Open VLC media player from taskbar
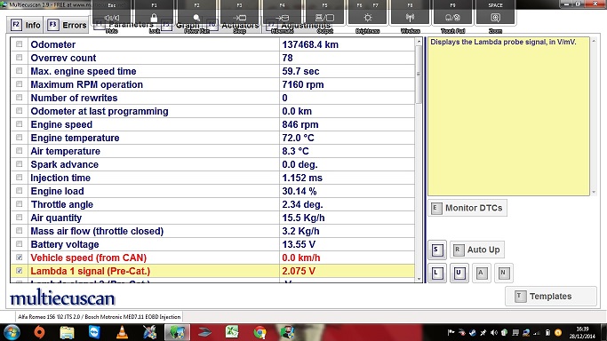The image size is (607, 341). coord(122,332)
